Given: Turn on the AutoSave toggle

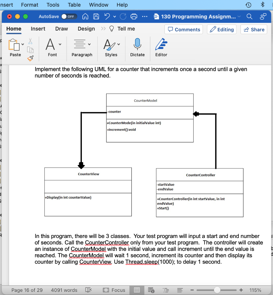Looking at the screenshot, I should click(69, 16).
